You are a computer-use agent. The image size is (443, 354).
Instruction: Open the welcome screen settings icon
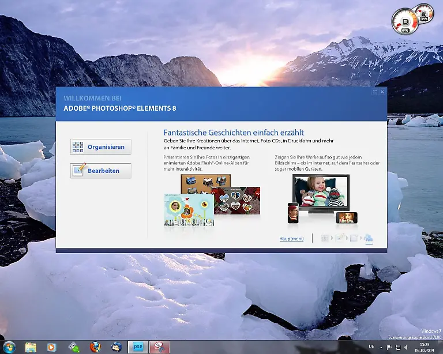(374, 91)
